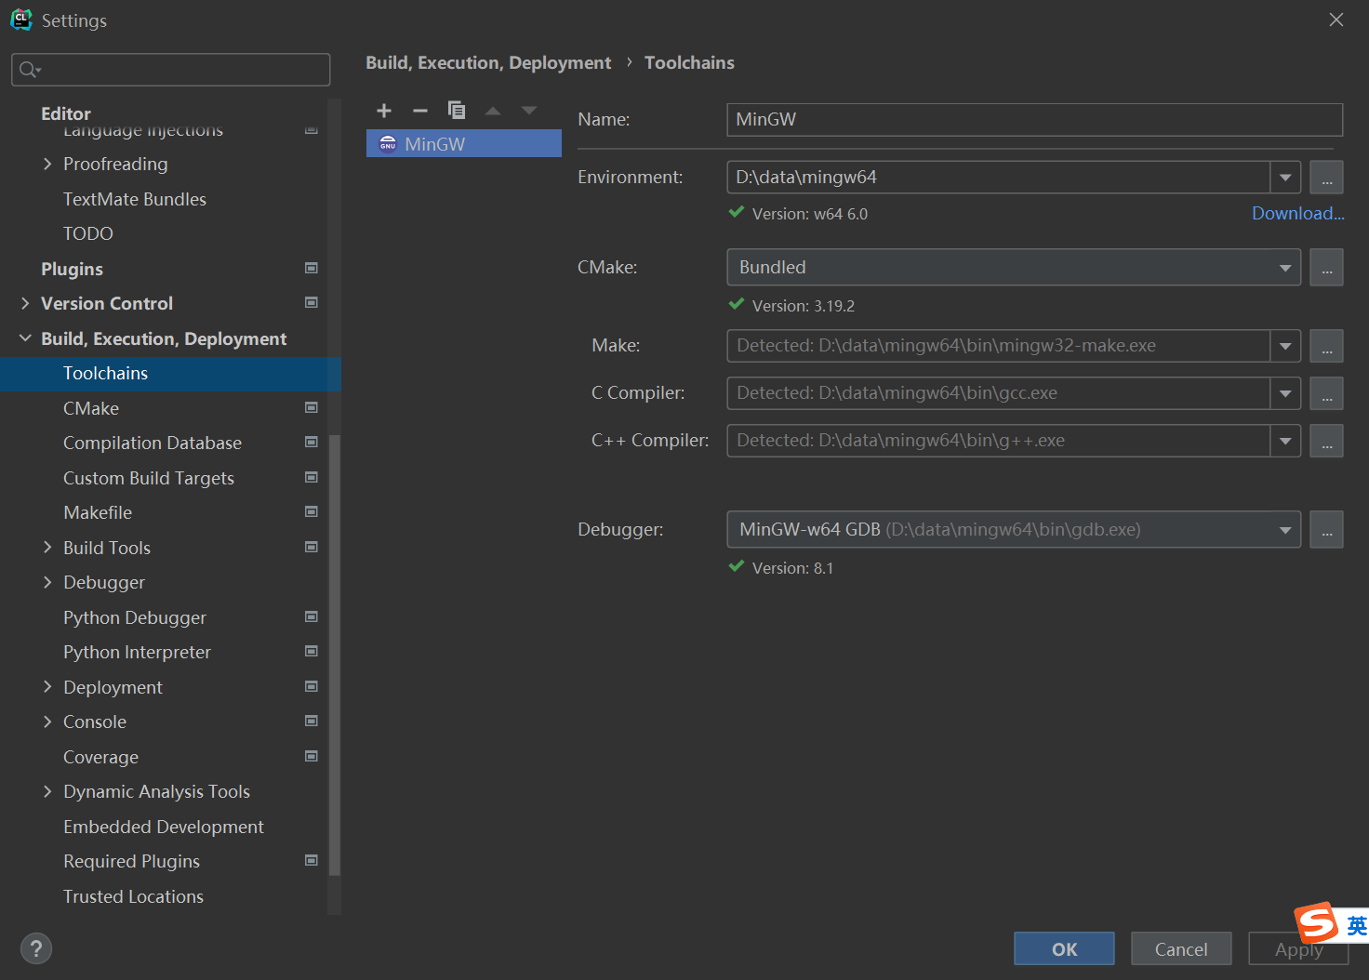The height and width of the screenshot is (980, 1369).
Task: Browse for Environment folder with ellipsis button
Action: click(x=1326, y=178)
